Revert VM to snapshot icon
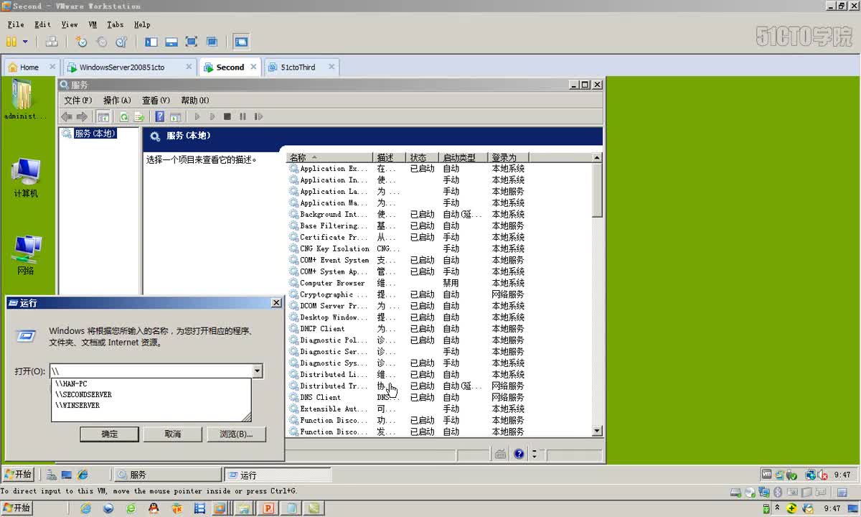 coord(102,42)
